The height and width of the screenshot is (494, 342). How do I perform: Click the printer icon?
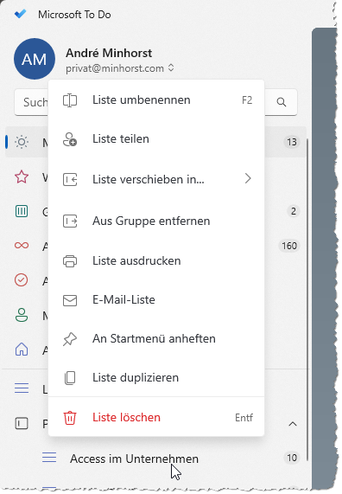70,261
